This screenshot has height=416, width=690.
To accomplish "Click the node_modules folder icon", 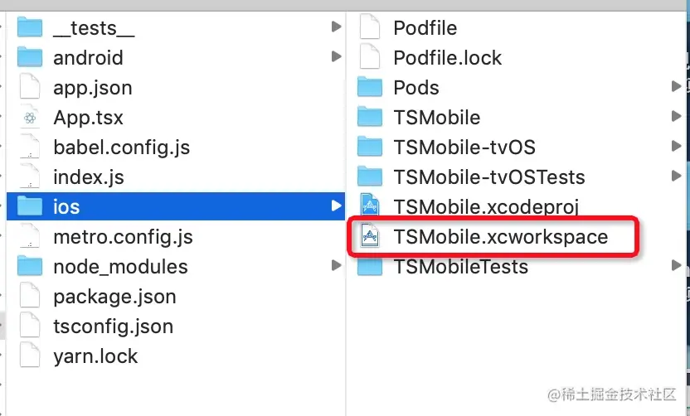I will [30, 266].
